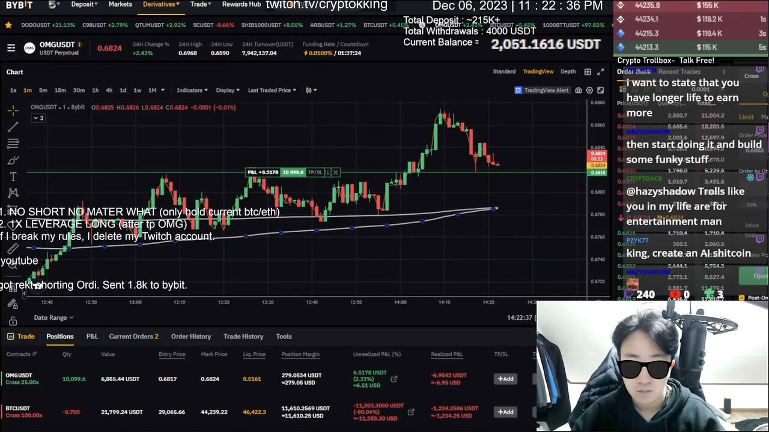Open Rewards Hub in the top navigation
769x432 pixels.
pos(242,4)
